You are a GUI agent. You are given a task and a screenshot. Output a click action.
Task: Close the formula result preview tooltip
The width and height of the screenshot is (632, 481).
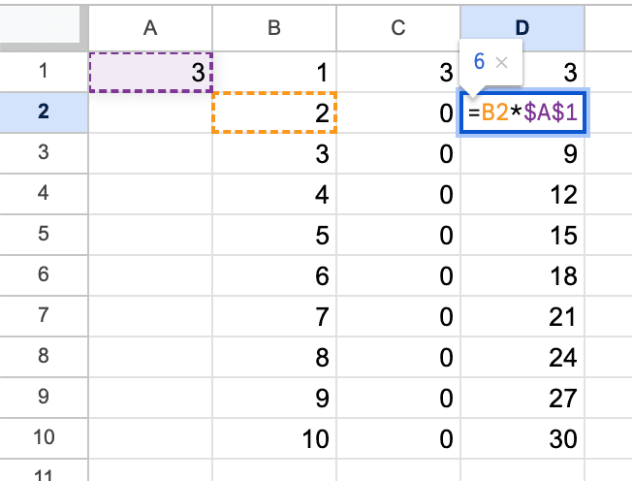click(501, 62)
